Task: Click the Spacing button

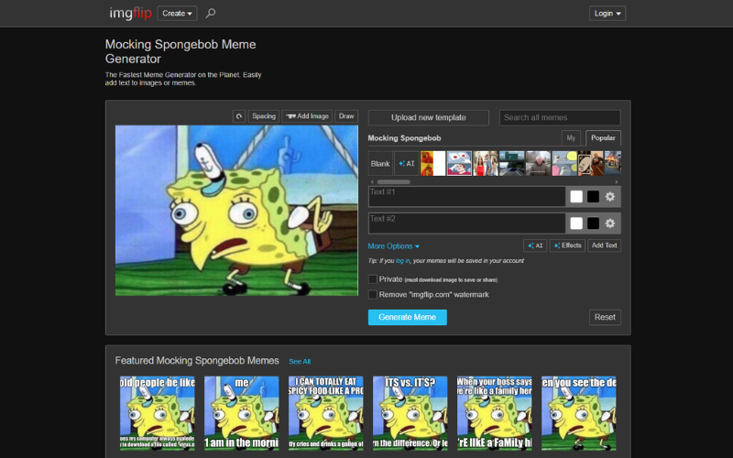Action: pos(264,116)
